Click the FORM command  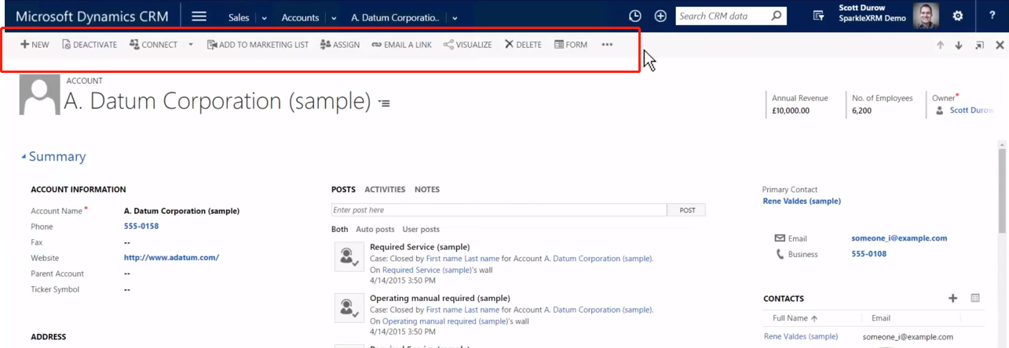pyautogui.click(x=571, y=45)
